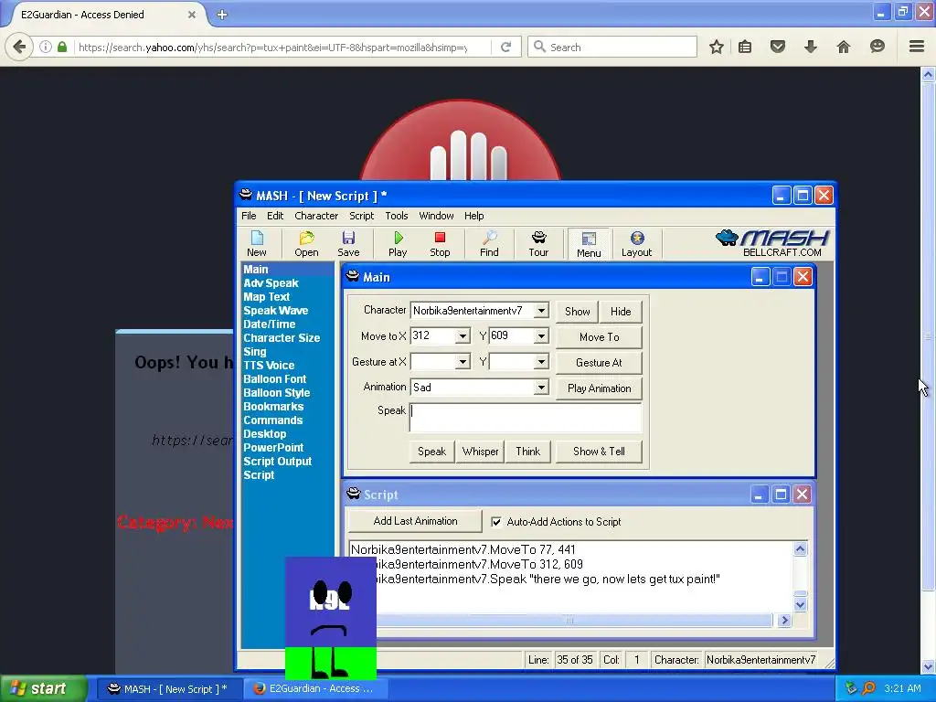Click the Show & Tell button
Screen dimensions: 936x702
[599, 452]
